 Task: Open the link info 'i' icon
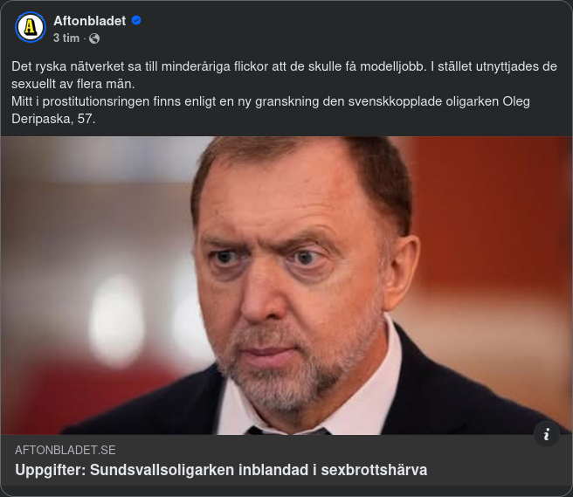(547, 434)
